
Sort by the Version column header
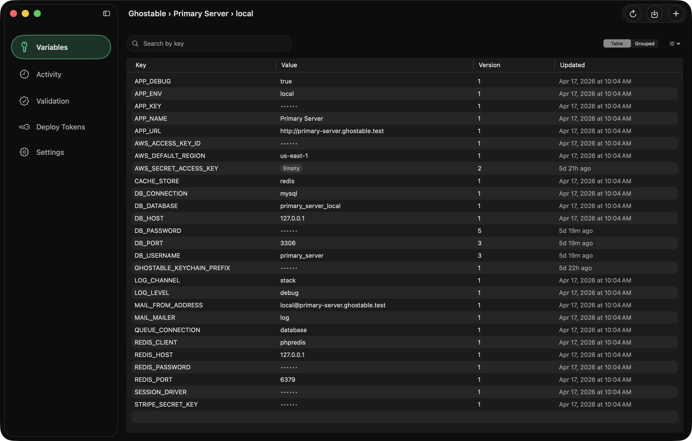(x=489, y=65)
